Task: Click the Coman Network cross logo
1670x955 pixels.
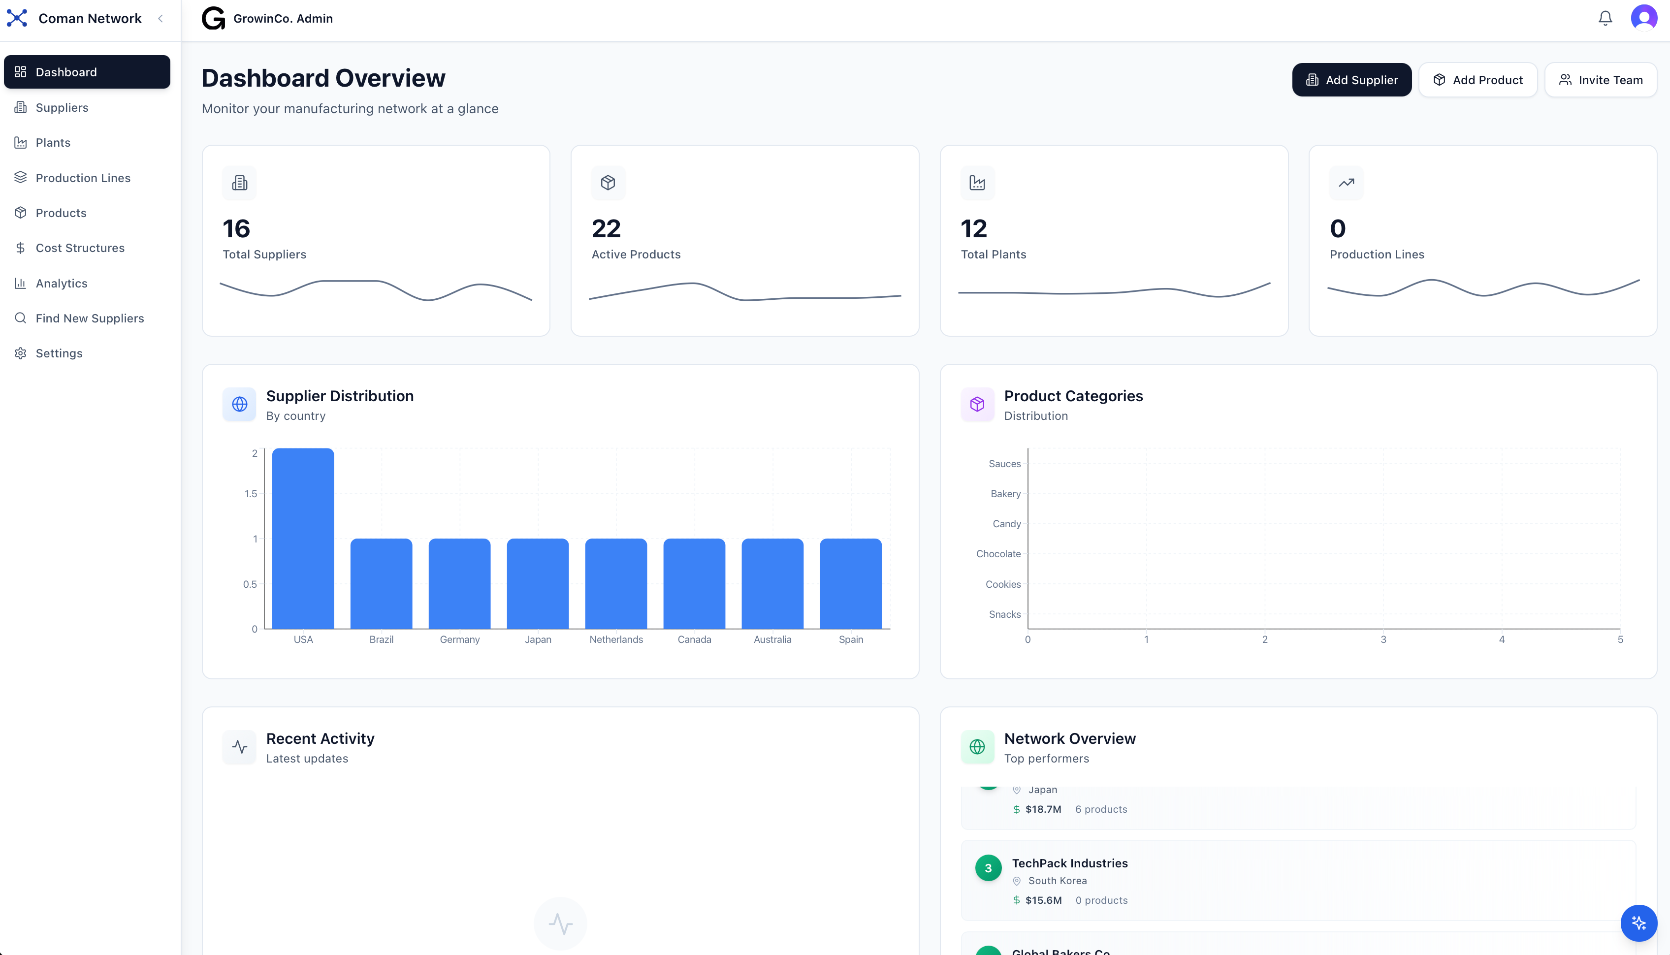Action: (x=17, y=18)
